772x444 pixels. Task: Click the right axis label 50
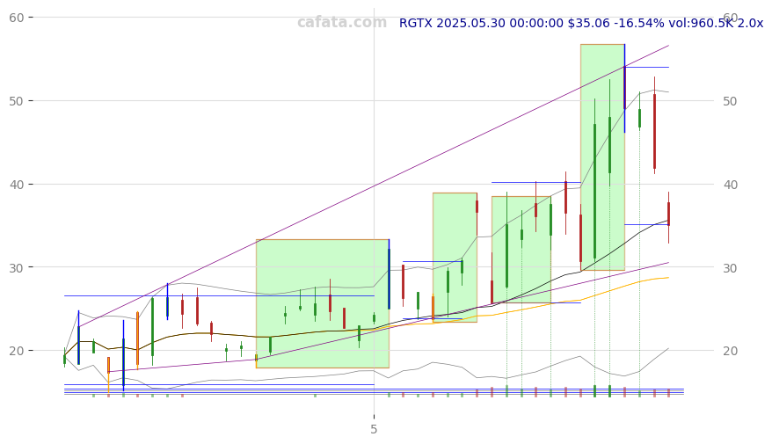click(x=730, y=101)
